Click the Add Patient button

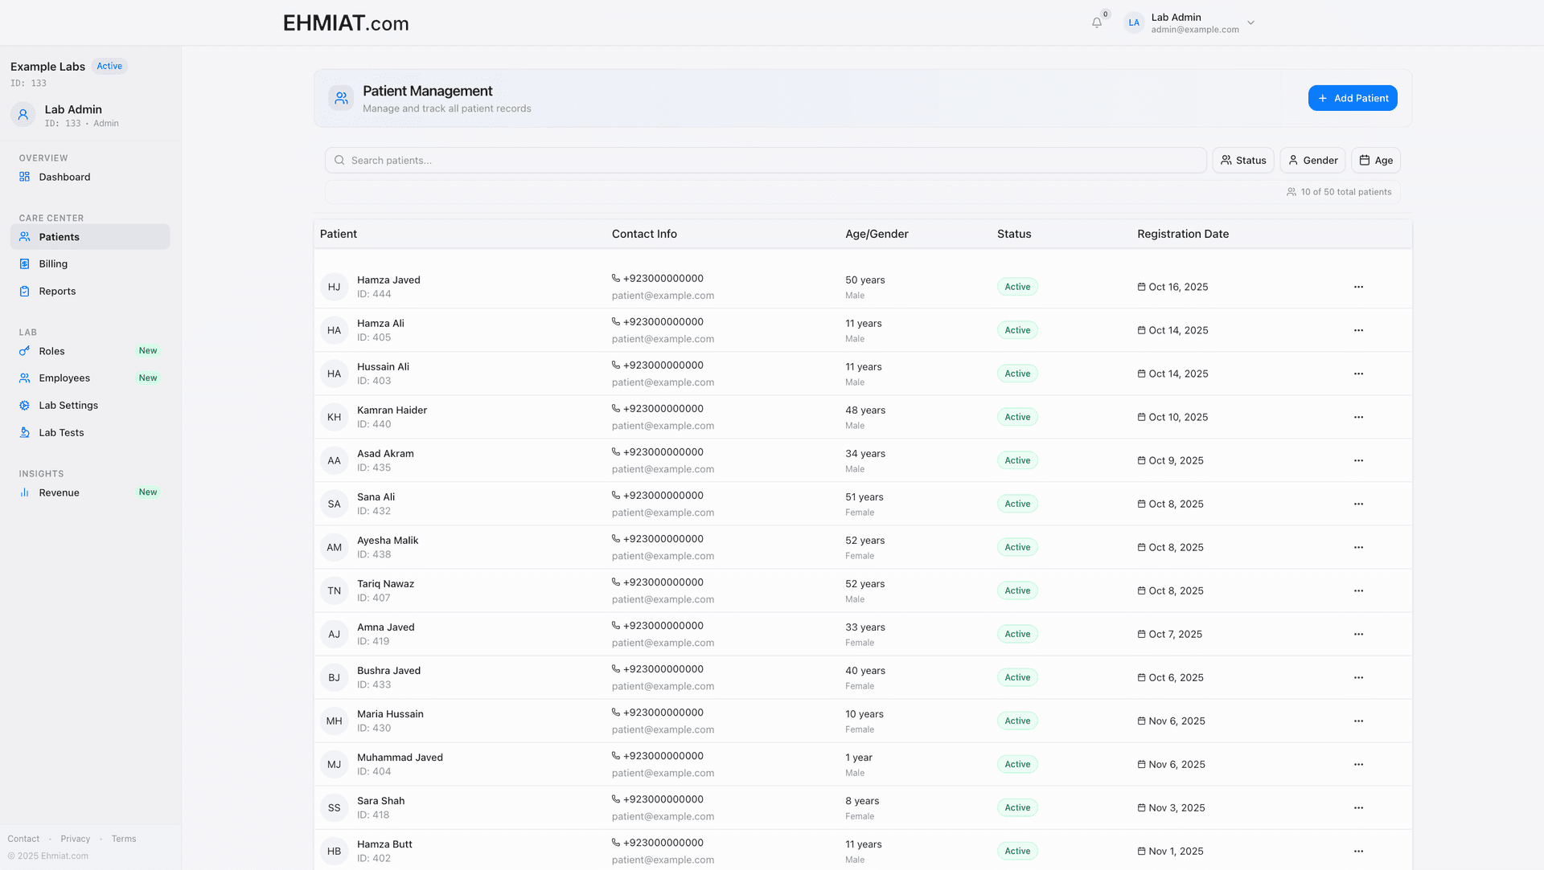(1353, 98)
